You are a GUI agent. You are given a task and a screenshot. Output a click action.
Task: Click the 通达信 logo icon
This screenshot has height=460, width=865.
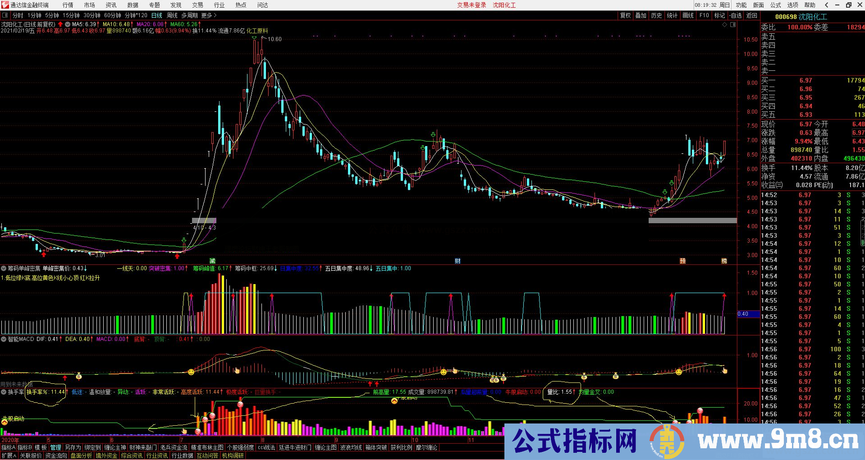tap(5, 5)
